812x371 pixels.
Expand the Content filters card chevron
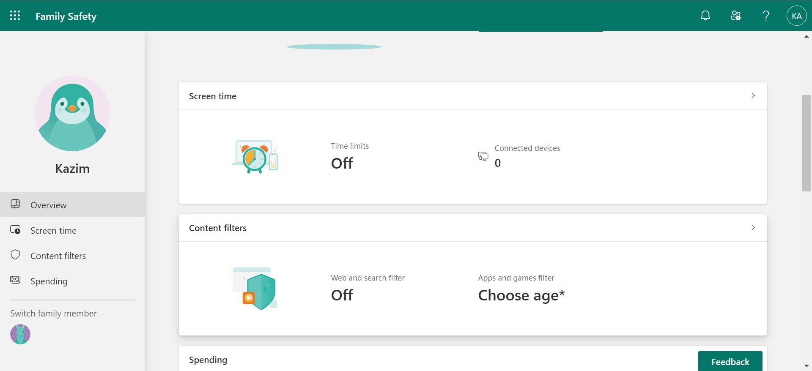tap(753, 228)
